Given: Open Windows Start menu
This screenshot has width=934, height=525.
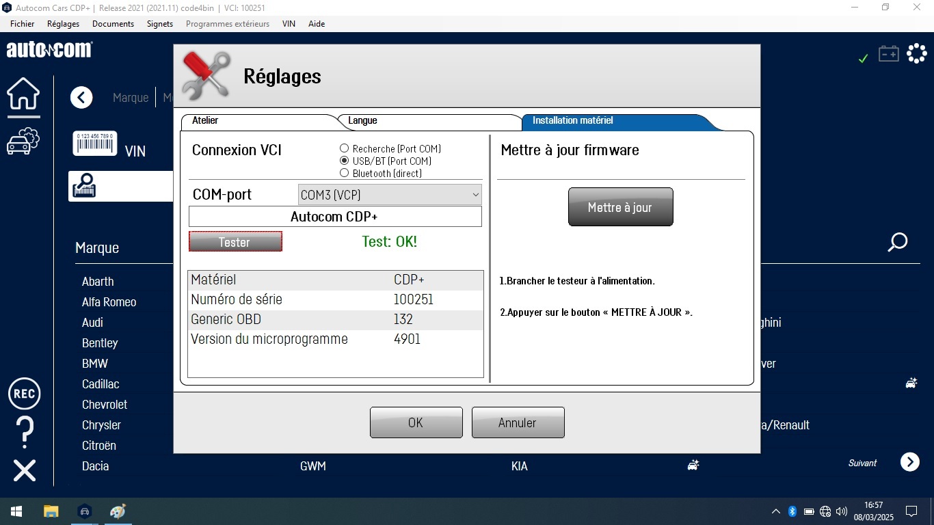Looking at the screenshot, I should click(x=16, y=511).
